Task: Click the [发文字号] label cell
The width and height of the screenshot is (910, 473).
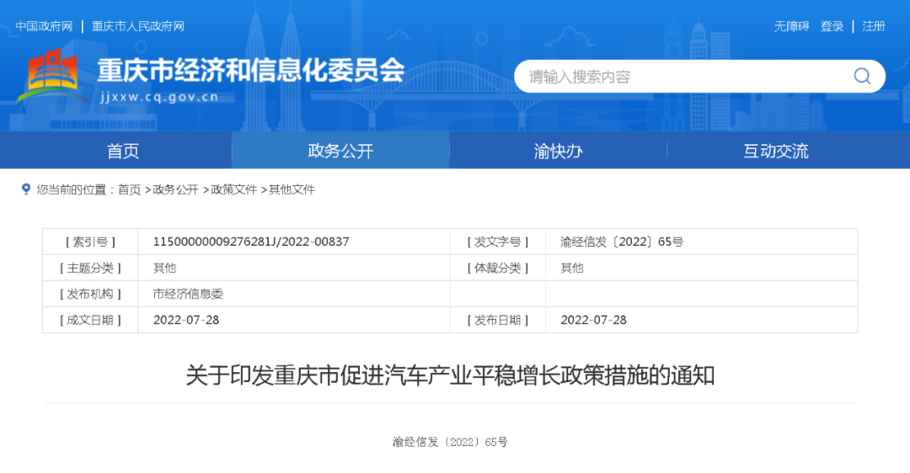Action: click(498, 242)
